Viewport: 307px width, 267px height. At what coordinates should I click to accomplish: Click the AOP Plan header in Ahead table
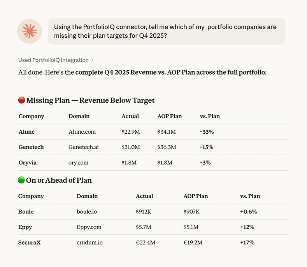196,196
